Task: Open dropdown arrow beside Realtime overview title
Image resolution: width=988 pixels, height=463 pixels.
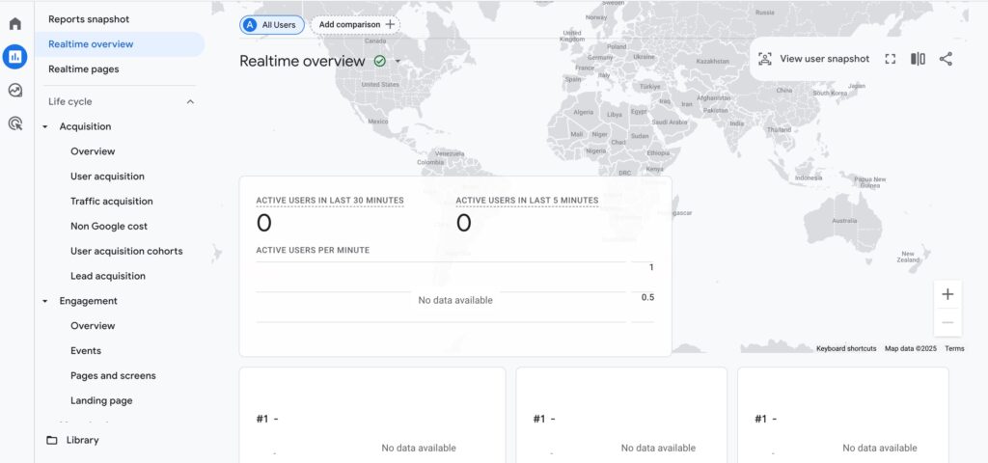Action: tap(398, 62)
